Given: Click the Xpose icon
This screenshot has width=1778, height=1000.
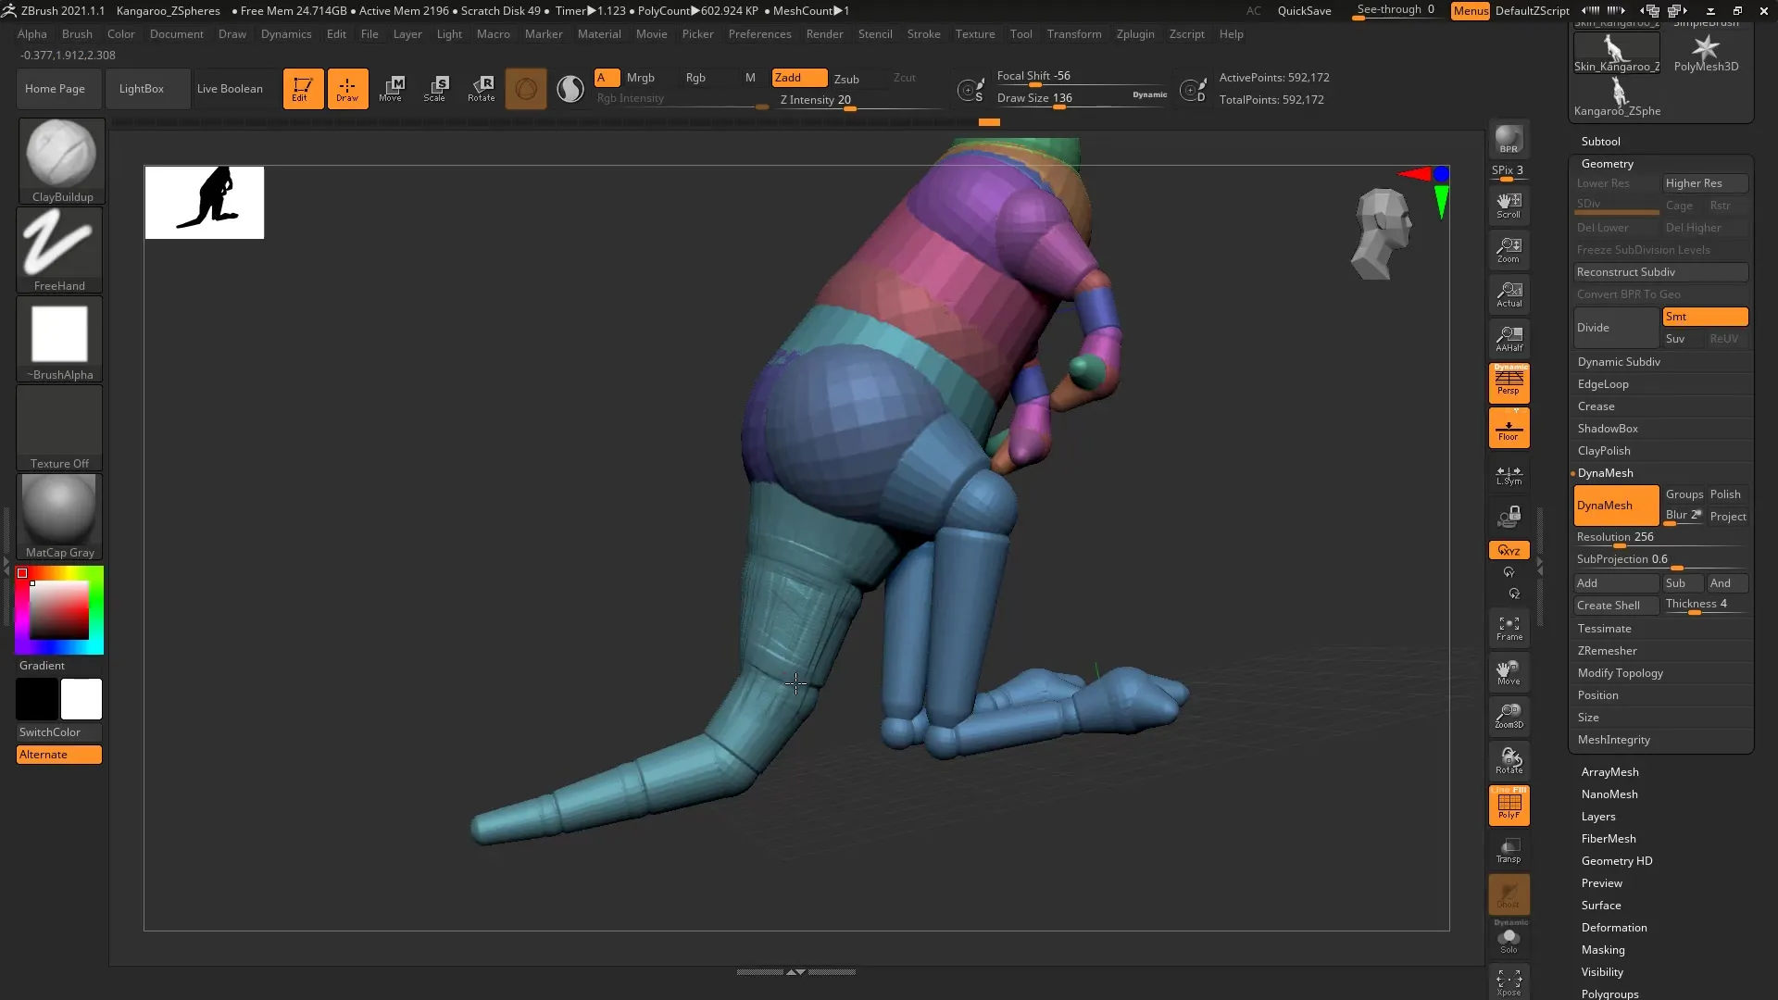Looking at the screenshot, I should coord(1509,982).
